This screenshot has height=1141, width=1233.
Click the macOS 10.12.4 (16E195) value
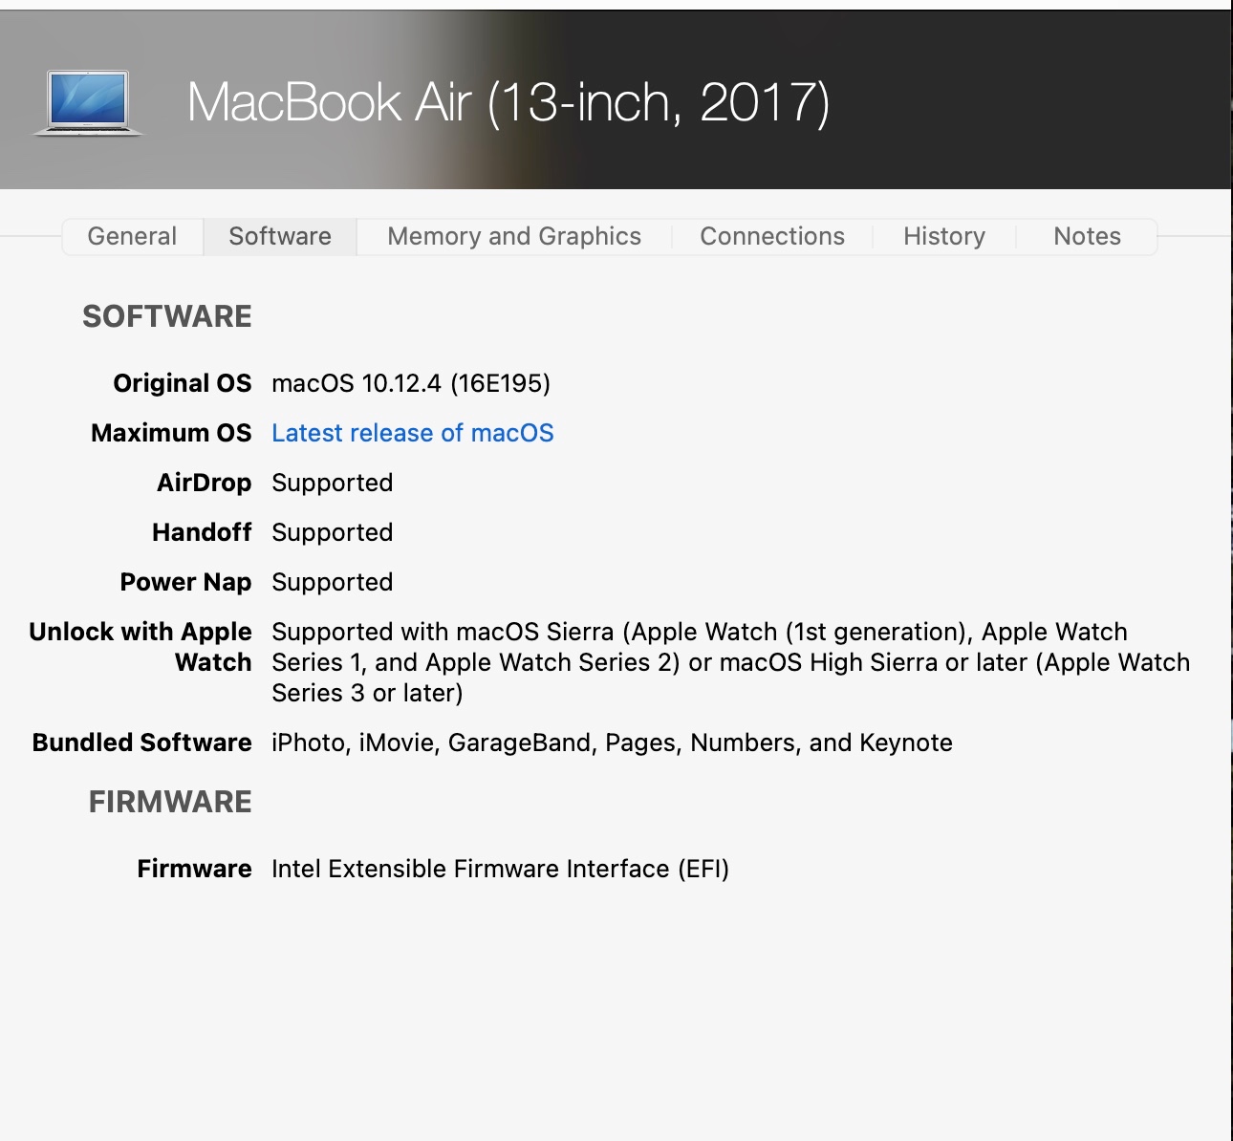[x=411, y=383]
